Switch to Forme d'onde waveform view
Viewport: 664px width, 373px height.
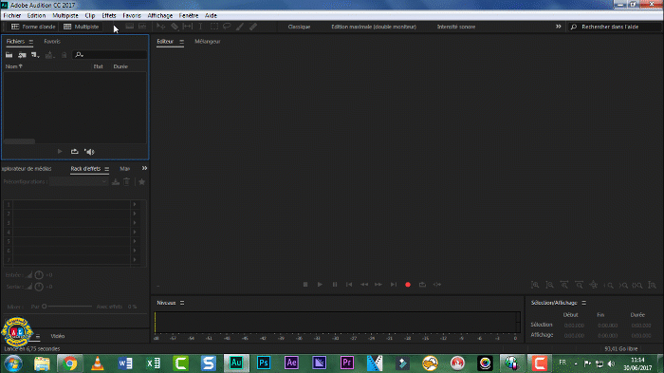(33, 27)
